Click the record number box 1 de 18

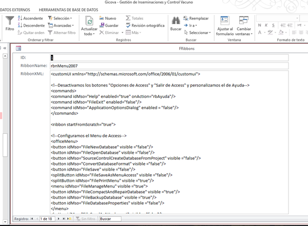pyautogui.click(x=47, y=219)
